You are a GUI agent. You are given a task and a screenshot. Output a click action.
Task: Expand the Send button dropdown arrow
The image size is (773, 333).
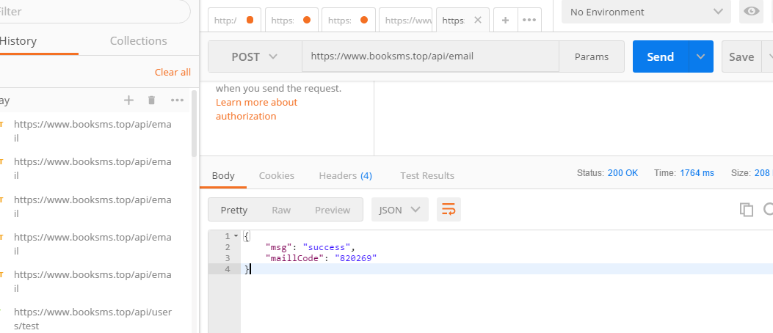tap(700, 56)
